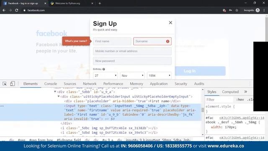Open the Network tab

pos(90,84)
